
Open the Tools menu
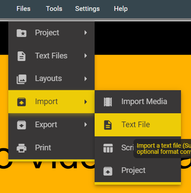54,9
